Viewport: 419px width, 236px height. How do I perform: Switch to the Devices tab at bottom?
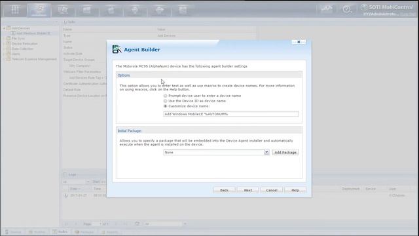pyautogui.click(x=13, y=231)
